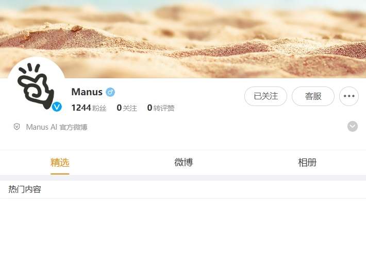Click the 关注 following label
Image resolution: width=366 pixels, height=263 pixels.
pyautogui.click(x=130, y=108)
